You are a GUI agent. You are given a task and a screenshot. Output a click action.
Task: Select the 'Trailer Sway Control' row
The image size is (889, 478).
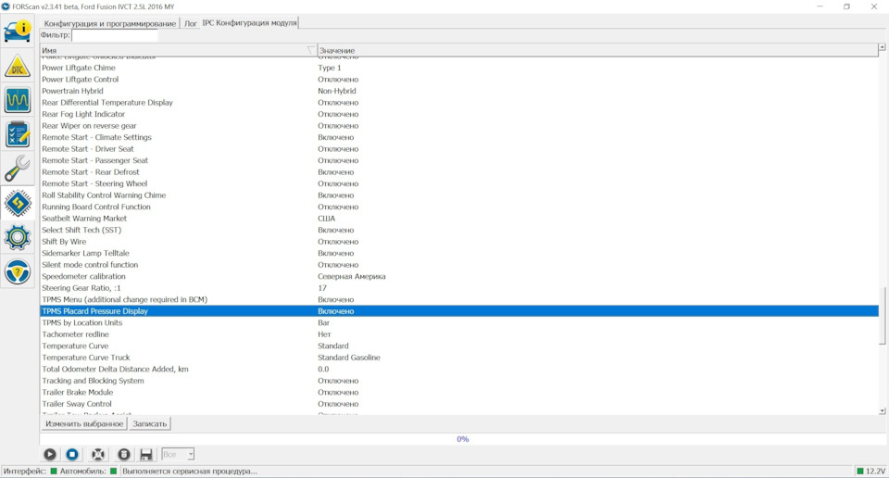click(x=459, y=404)
